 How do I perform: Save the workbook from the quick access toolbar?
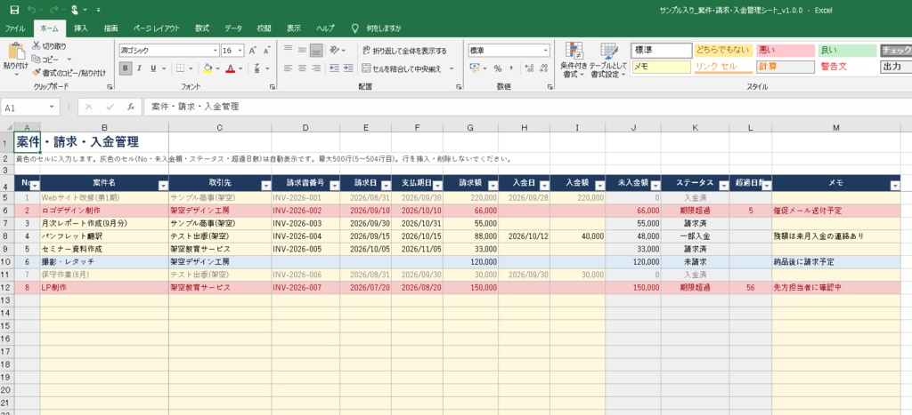point(14,10)
